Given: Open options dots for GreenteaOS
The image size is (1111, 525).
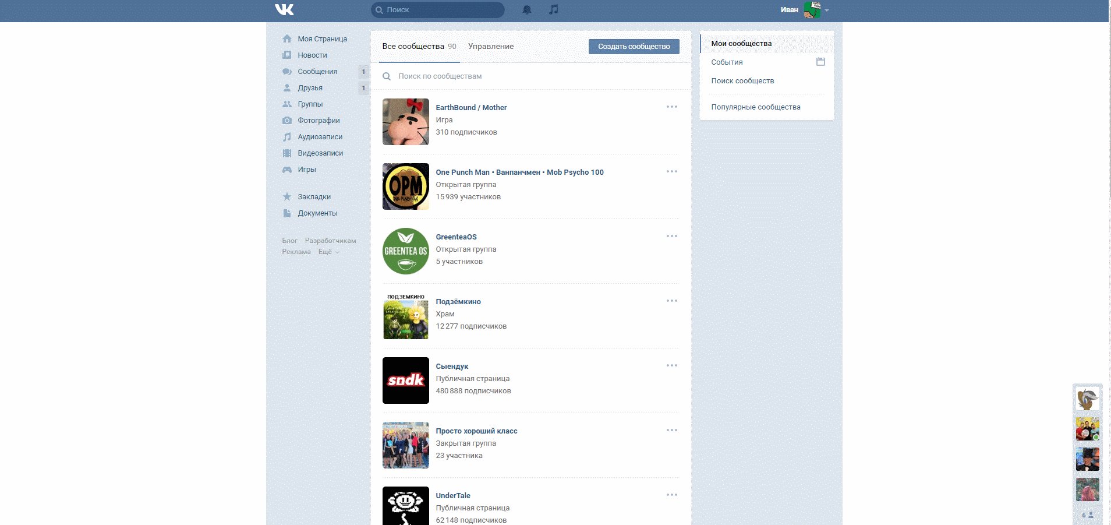Looking at the screenshot, I should [672, 236].
